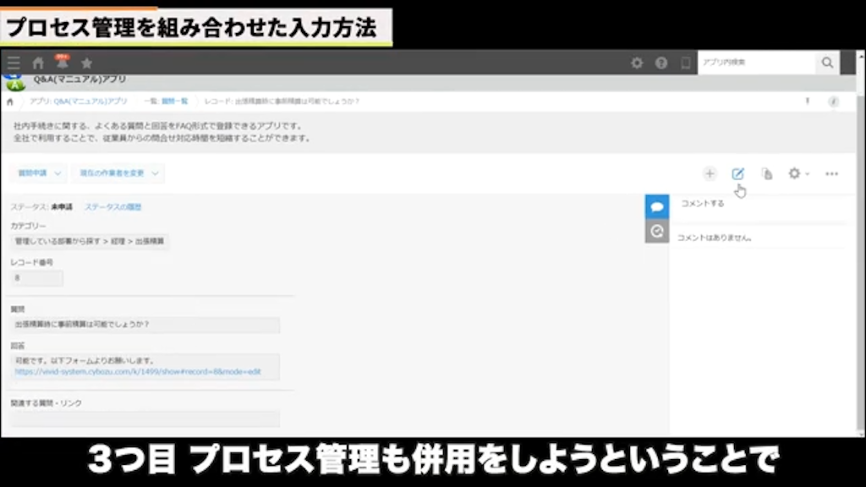866x487 pixels.
Task: Open the hamburger menu in the top bar
Action: point(13,62)
